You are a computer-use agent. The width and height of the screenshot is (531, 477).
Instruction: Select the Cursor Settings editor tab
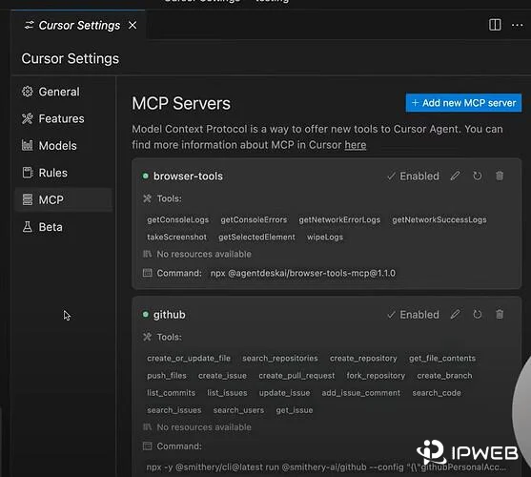point(78,26)
